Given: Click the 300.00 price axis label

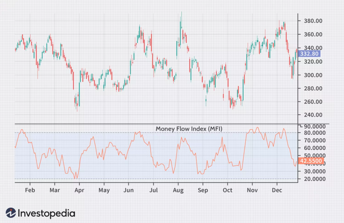Looking at the screenshot, I should 311,75.
